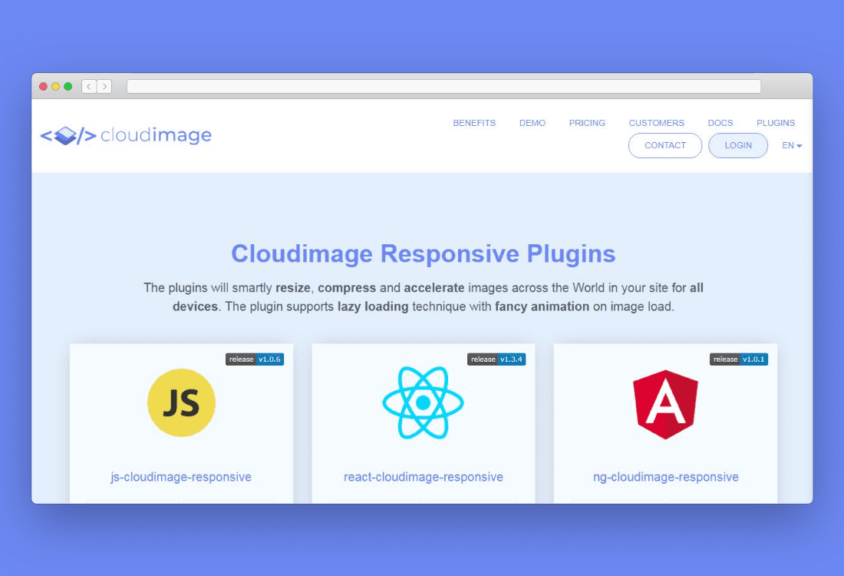Click the browser back arrow
The width and height of the screenshot is (844, 576).
pos(89,86)
